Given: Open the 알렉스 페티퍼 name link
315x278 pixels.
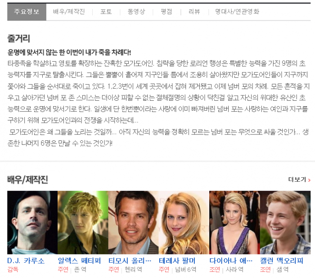Looking at the screenshot, I should (79, 261).
